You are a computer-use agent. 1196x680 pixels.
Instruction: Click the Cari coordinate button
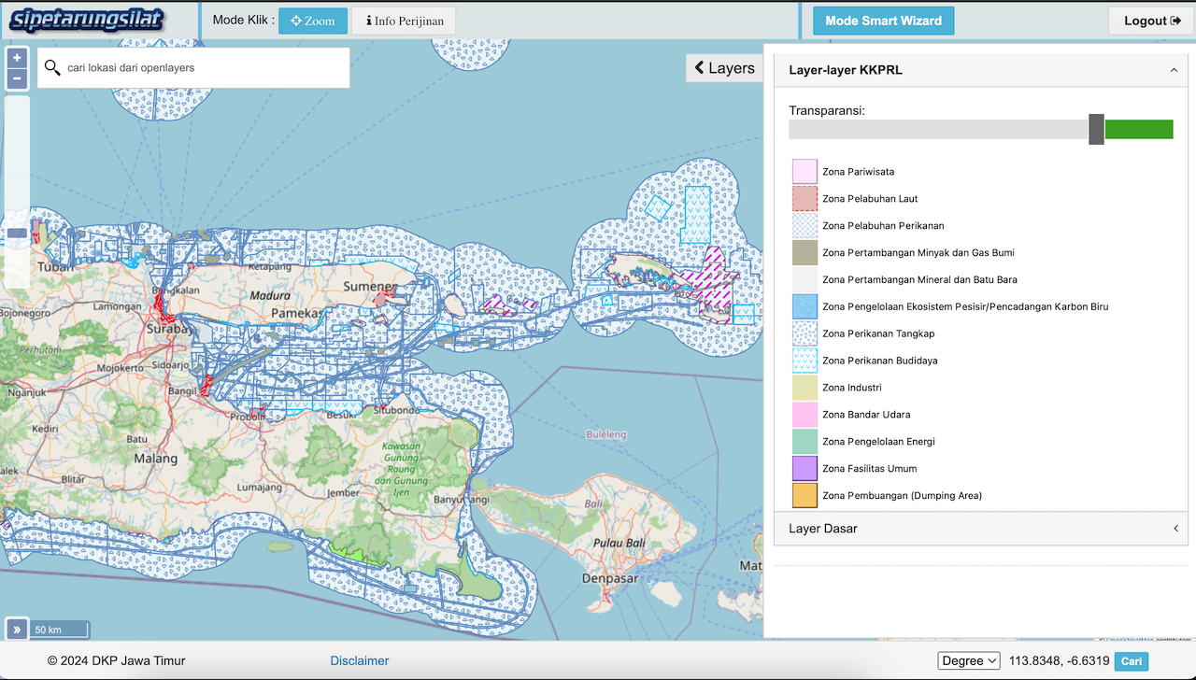click(x=1132, y=660)
